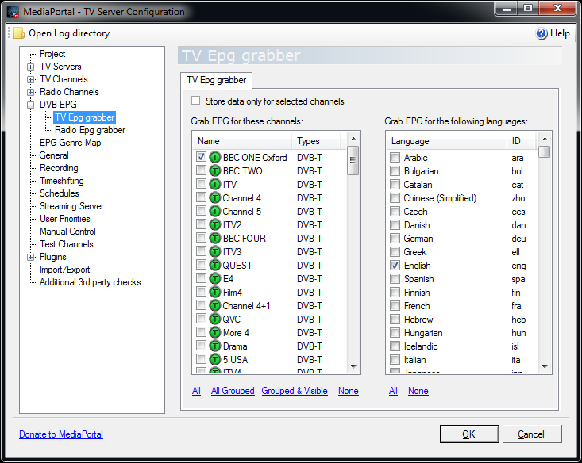Click the language list scroll up arrow
Viewport: 582px width, 463px height.
(x=545, y=139)
